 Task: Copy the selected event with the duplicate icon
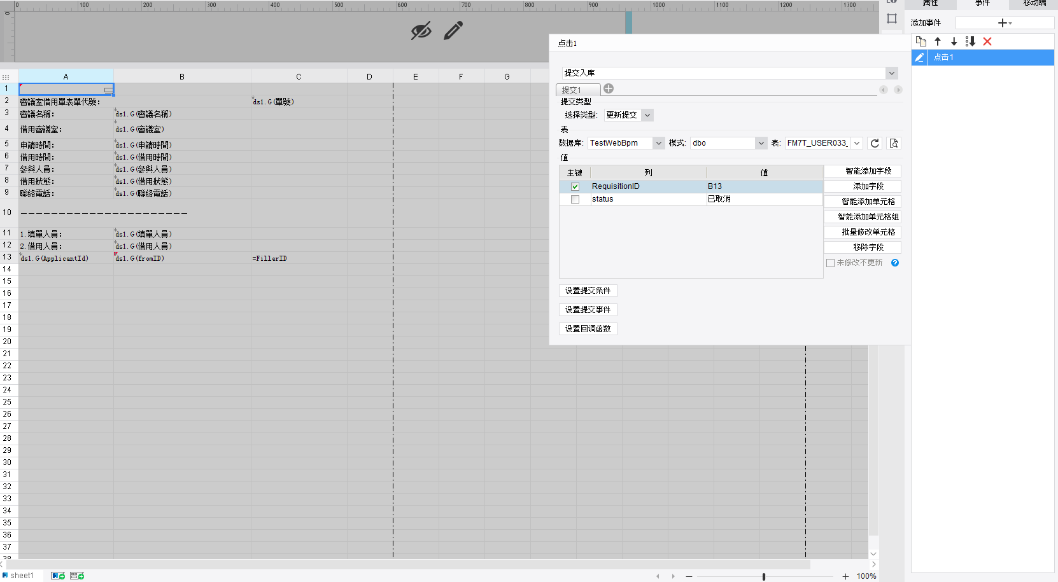click(x=920, y=41)
